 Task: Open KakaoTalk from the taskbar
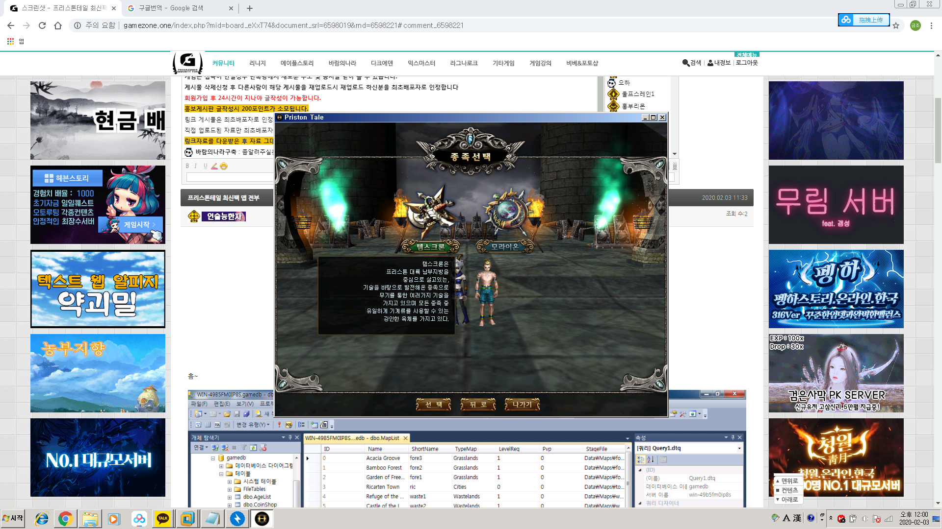point(163,518)
